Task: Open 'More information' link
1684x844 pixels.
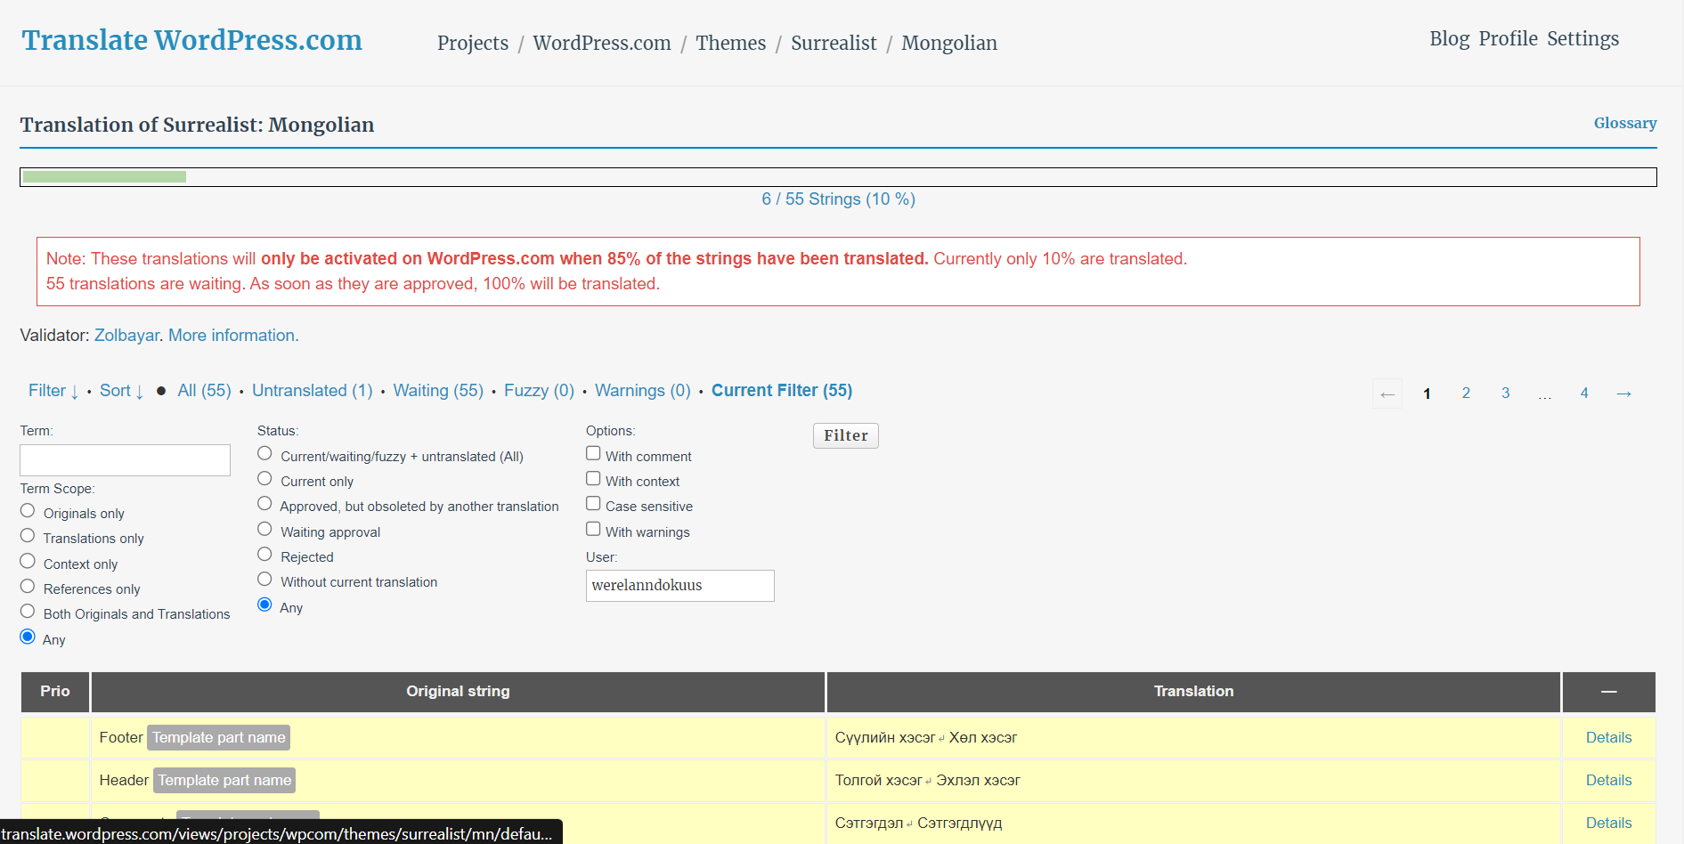Action: [x=233, y=336]
